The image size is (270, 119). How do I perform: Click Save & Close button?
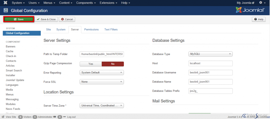coord(46,19)
